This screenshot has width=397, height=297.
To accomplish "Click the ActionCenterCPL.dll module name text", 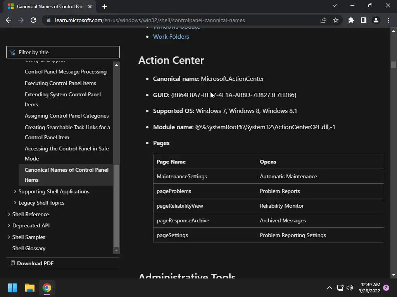I will [265, 127].
